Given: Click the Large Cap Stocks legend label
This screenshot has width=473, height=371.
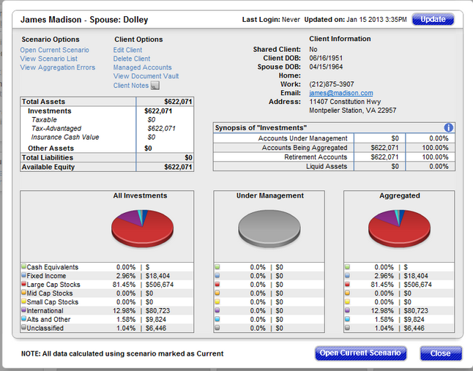Looking at the screenshot, I should (53, 285).
